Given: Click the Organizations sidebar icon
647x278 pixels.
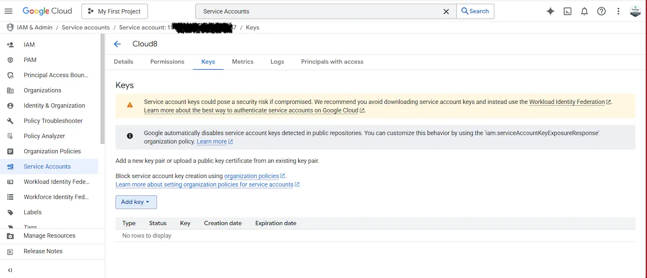Looking at the screenshot, I should tap(10, 90).
